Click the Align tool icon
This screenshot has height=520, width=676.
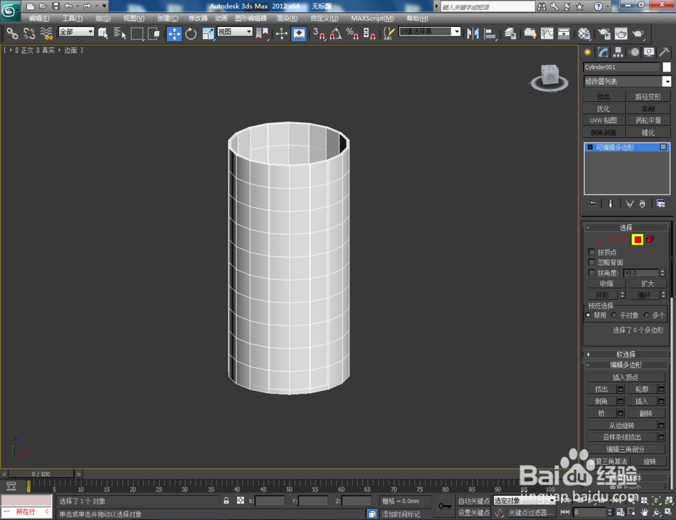[x=489, y=33]
